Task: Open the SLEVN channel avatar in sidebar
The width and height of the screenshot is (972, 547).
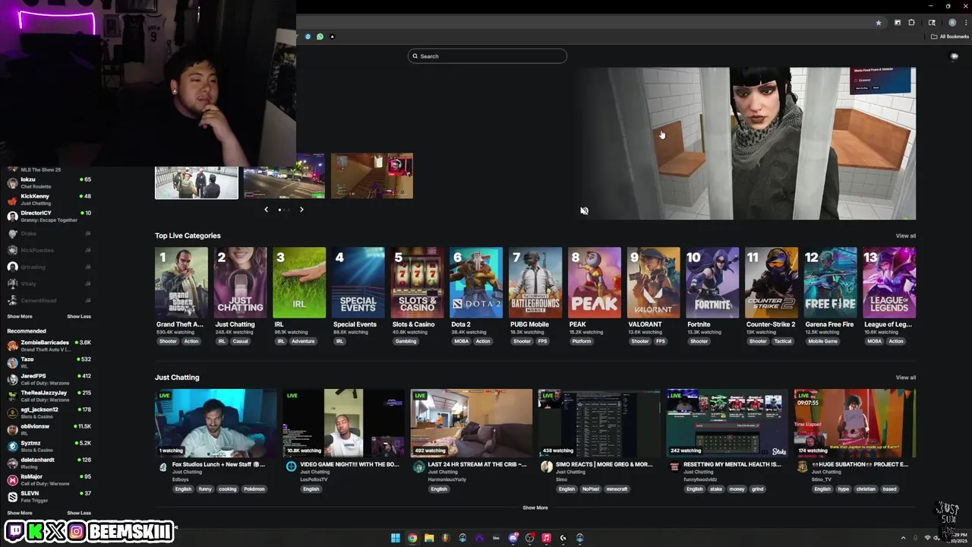Action: 12,496
